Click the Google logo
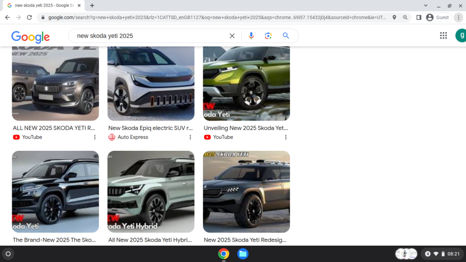The width and height of the screenshot is (466, 262). pos(30,37)
